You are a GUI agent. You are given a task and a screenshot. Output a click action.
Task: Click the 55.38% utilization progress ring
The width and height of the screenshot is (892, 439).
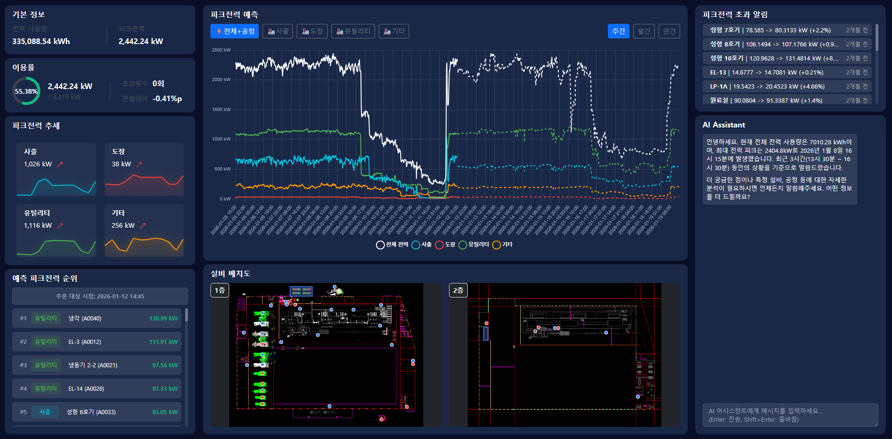click(x=26, y=91)
